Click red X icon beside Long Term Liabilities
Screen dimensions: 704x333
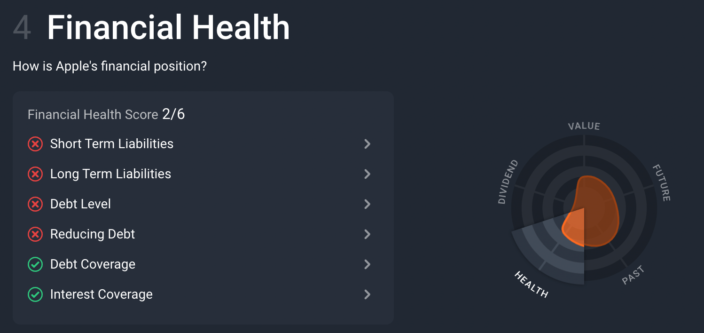(35, 174)
